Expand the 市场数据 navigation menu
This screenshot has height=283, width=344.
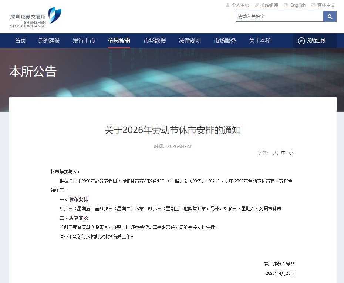pyautogui.click(x=155, y=41)
